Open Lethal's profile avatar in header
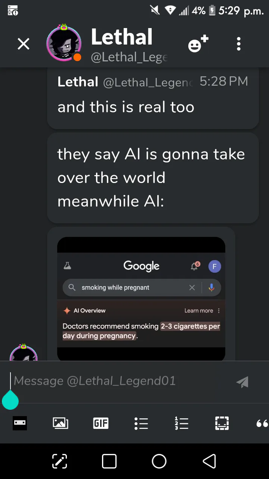 pyautogui.click(x=64, y=44)
